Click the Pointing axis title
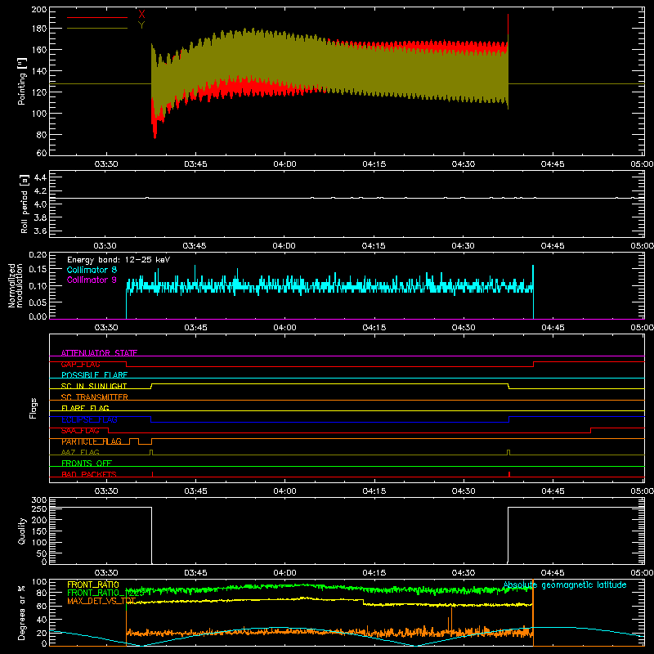 [22, 81]
